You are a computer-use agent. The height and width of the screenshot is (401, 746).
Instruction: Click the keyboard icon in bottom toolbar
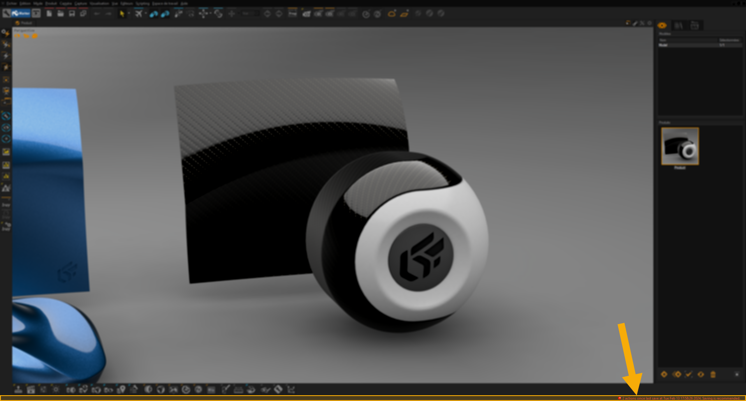238,389
